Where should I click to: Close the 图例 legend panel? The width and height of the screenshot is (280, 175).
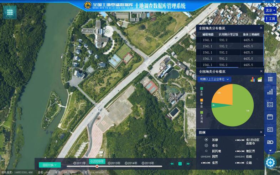[x=261, y=132]
